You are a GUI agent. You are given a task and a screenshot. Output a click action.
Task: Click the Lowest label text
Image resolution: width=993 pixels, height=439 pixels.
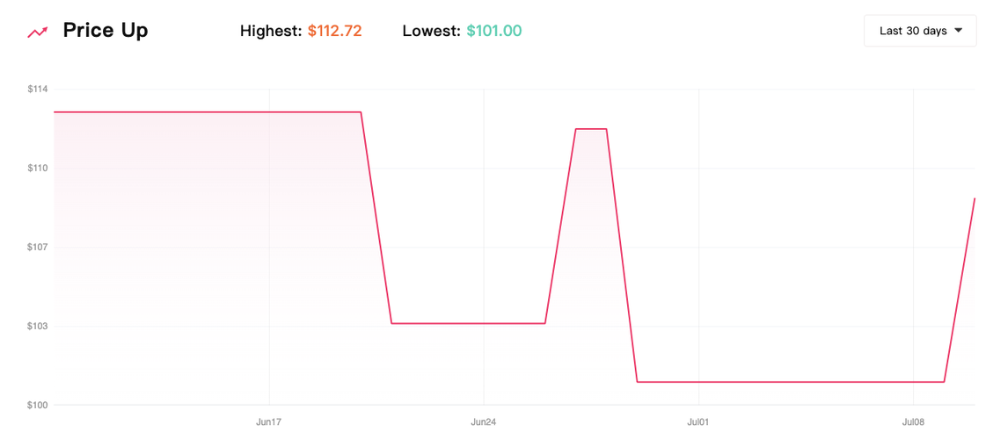pyautogui.click(x=431, y=31)
